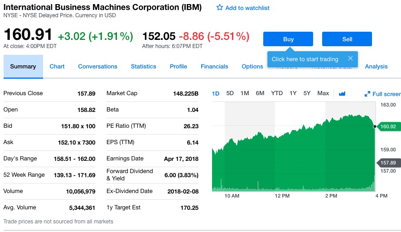Screen dimensions: 401x232
Task: Go to the Conversations tab
Action: [98, 67]
